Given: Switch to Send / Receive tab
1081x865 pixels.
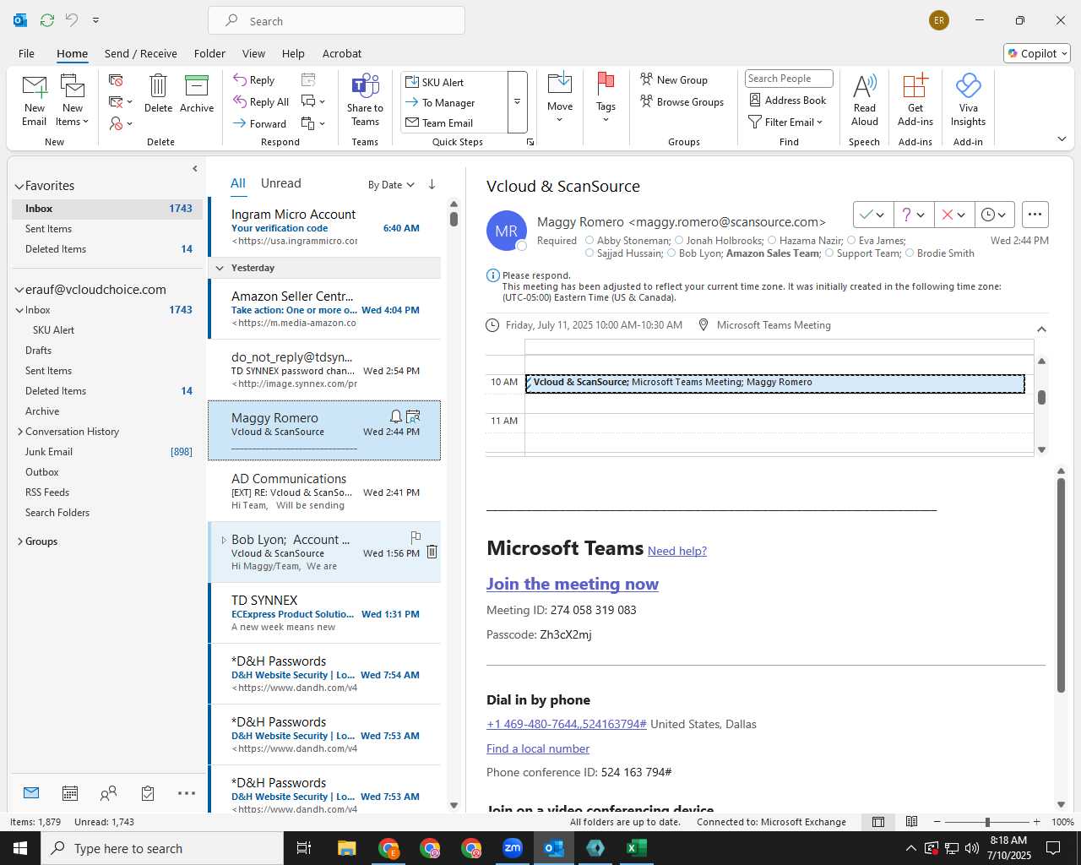Looking at the screenshot, I should [x=141, y=53].
